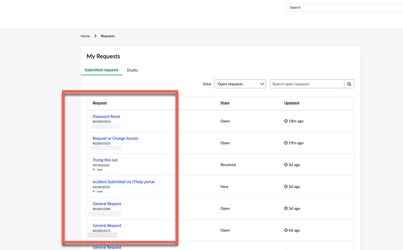This screenshot has width=403, height=250.
Task: Click the magnifier search button for open requests
Action: (349, 84)
